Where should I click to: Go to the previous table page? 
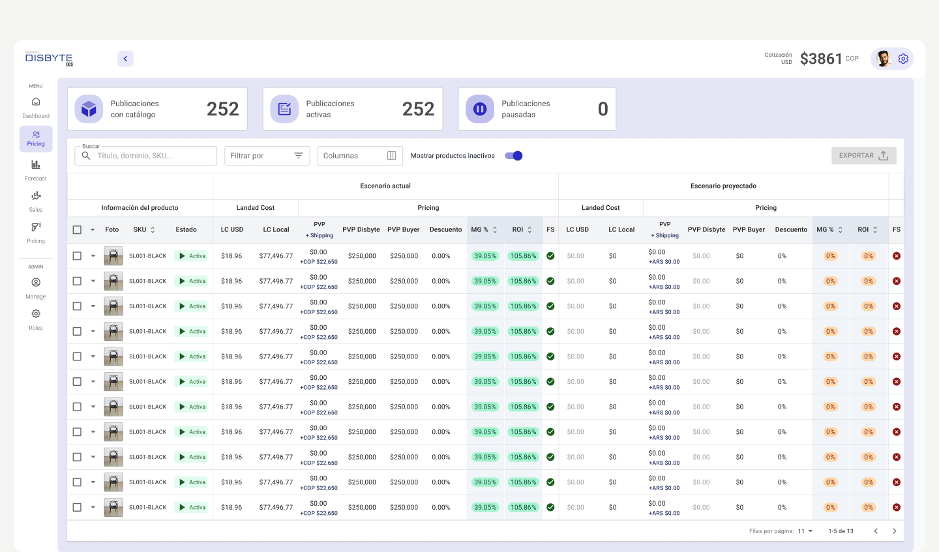pos(876,531)
